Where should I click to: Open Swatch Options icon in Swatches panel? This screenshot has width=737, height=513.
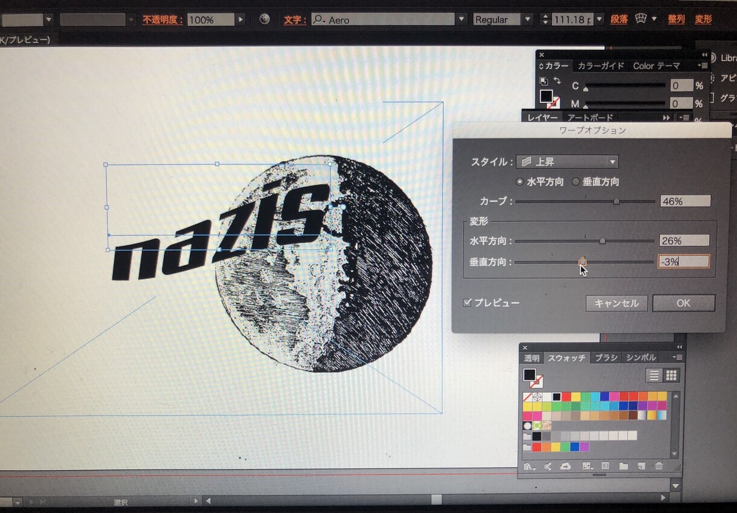coord(605,466)
